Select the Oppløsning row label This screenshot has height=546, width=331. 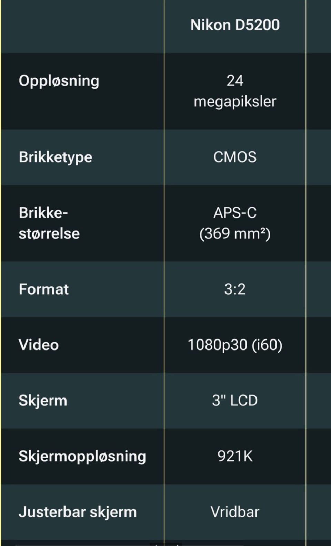coord(59,81)
